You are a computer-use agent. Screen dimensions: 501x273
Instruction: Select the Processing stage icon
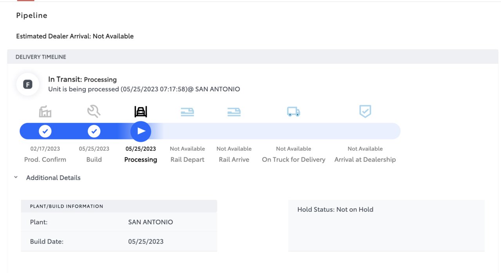141,112
